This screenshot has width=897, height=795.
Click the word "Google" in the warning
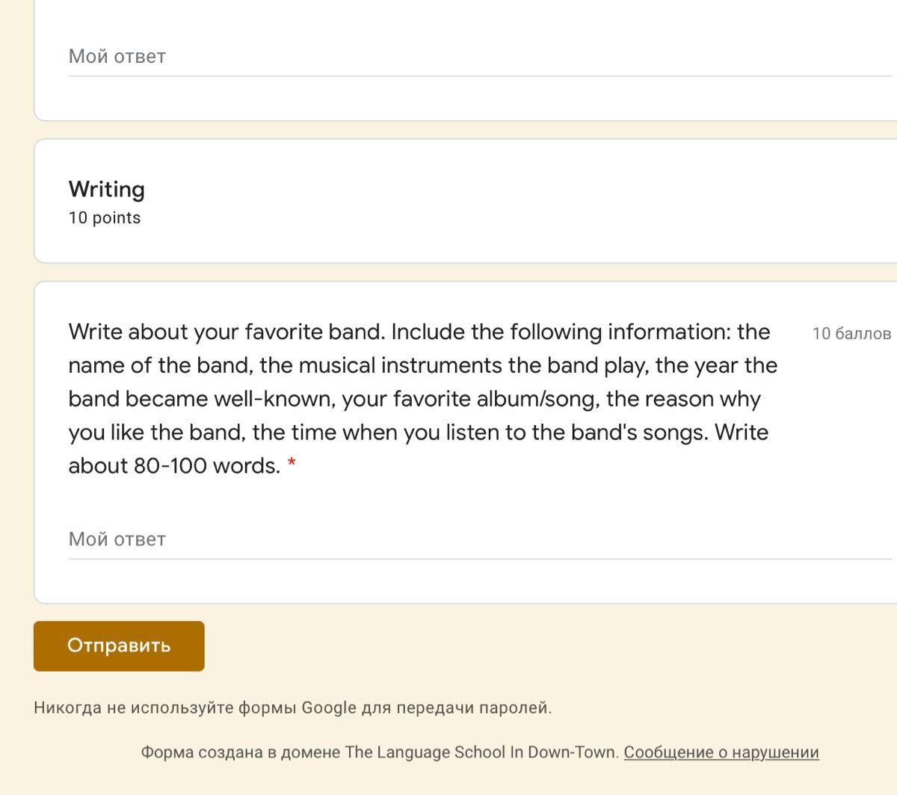pos(328,708)
